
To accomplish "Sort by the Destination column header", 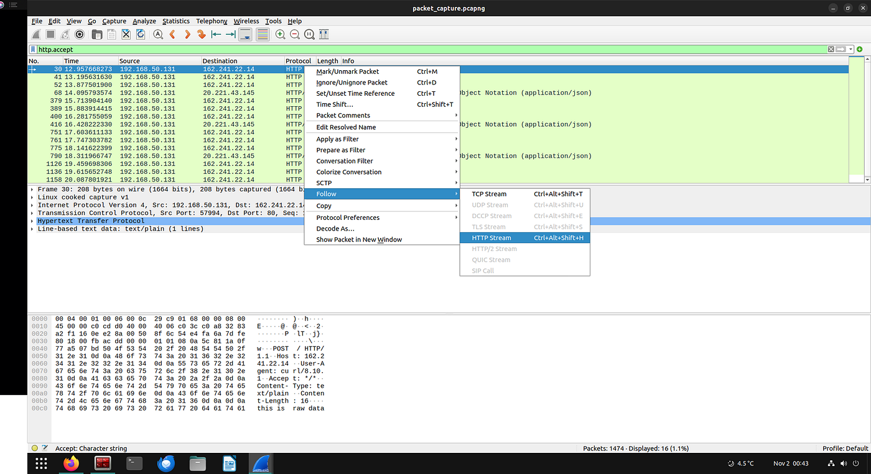I will [243, 61].
